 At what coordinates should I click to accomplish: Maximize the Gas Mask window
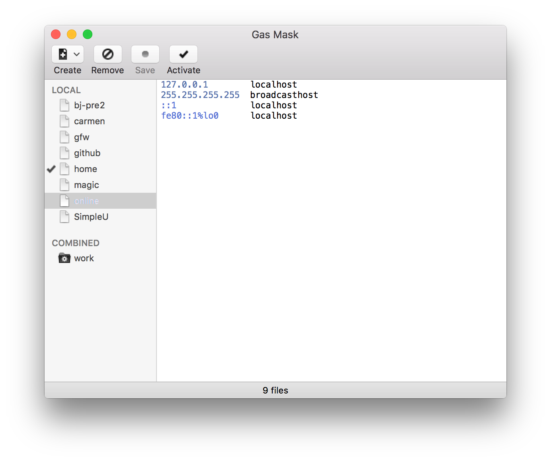click(x=88, y=34)
